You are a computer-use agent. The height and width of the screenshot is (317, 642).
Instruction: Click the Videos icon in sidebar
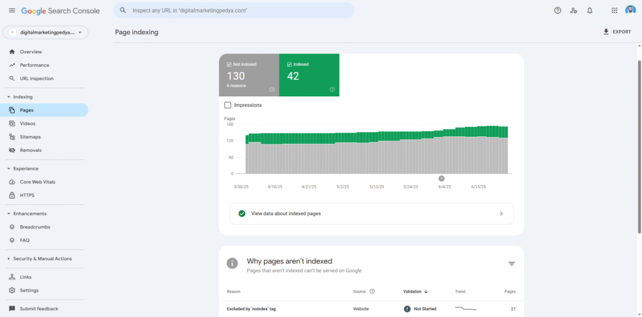tap(12, 123)
